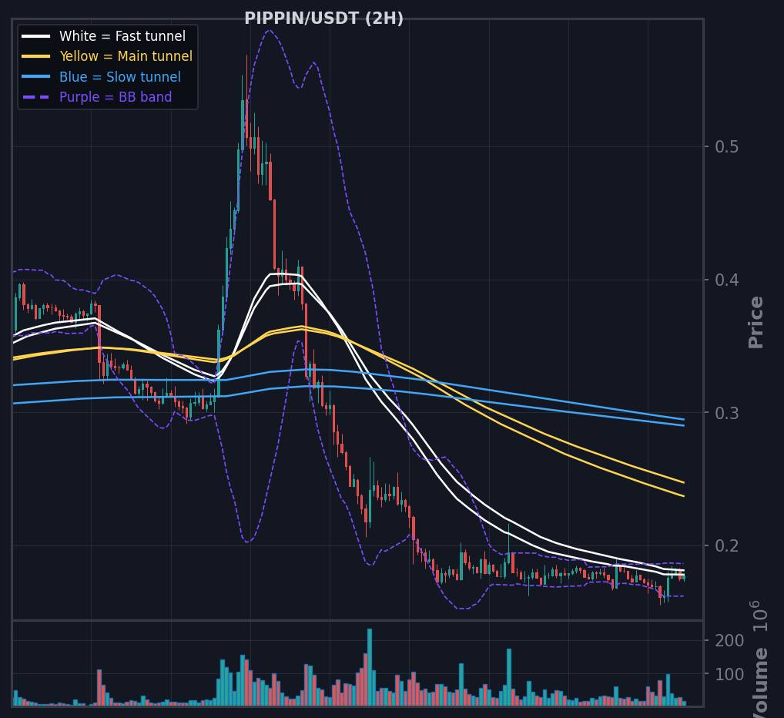Click the 100 volume axis tick label
The height and width of the screenshot is (718, 784).
coord(729,675)
